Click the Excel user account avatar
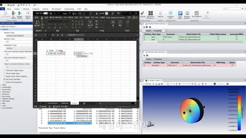 tap(107, 13)
